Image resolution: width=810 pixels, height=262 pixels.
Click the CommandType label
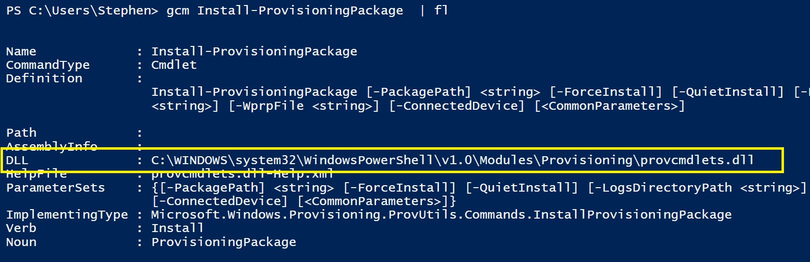click(48, 65)
